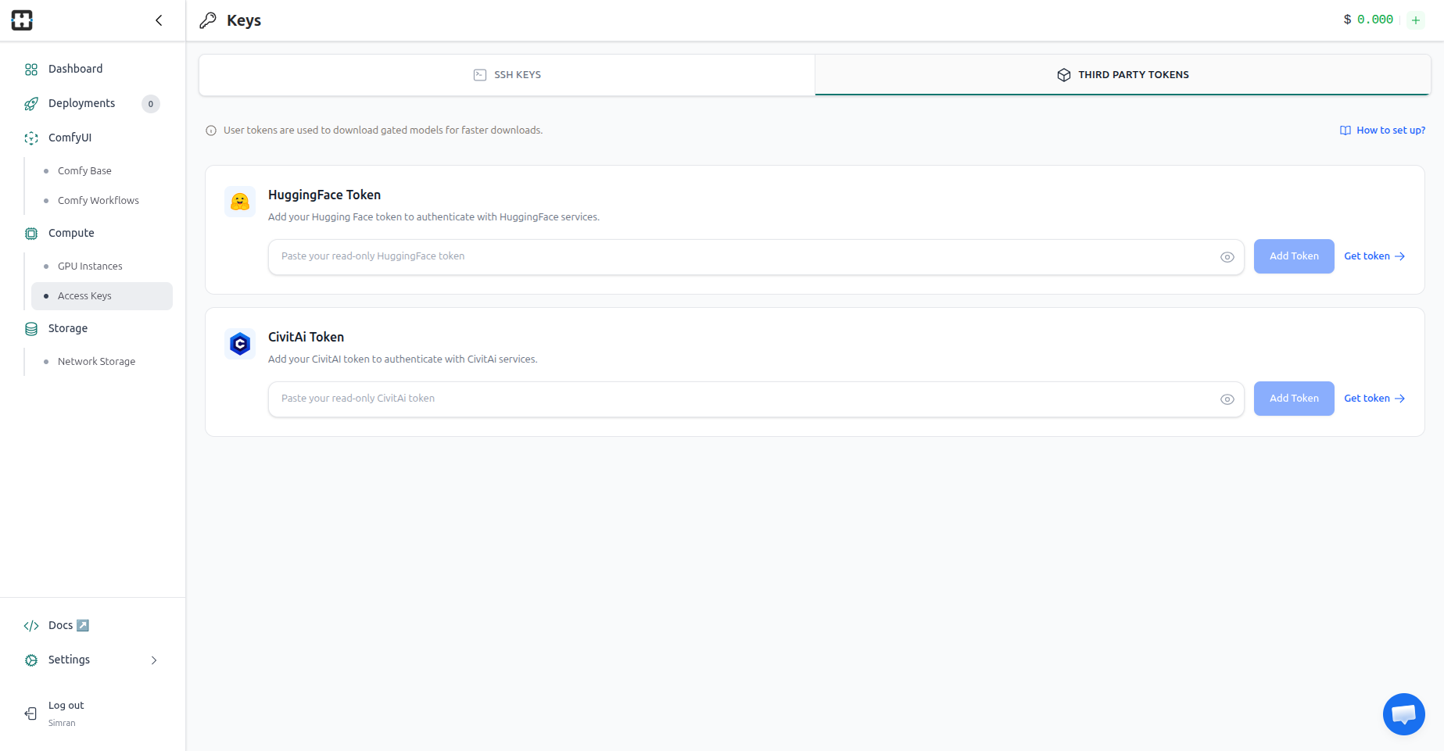Image resolution: width=1444 pixels, height=751 pixels.
Task: Click the Storage database icon
Action: 31,329
